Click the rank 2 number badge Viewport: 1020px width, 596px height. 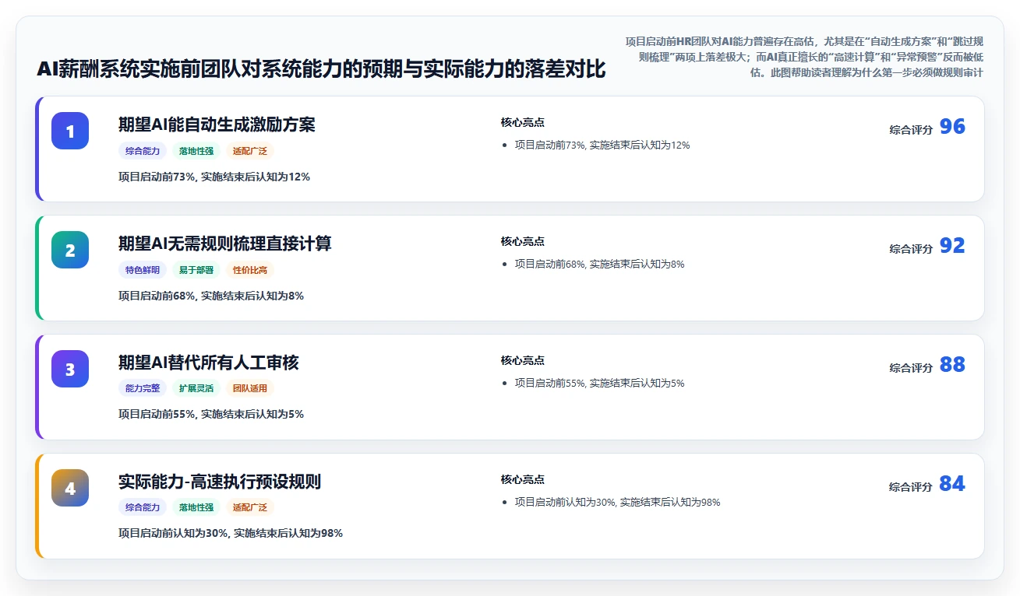tap(70, 250)
